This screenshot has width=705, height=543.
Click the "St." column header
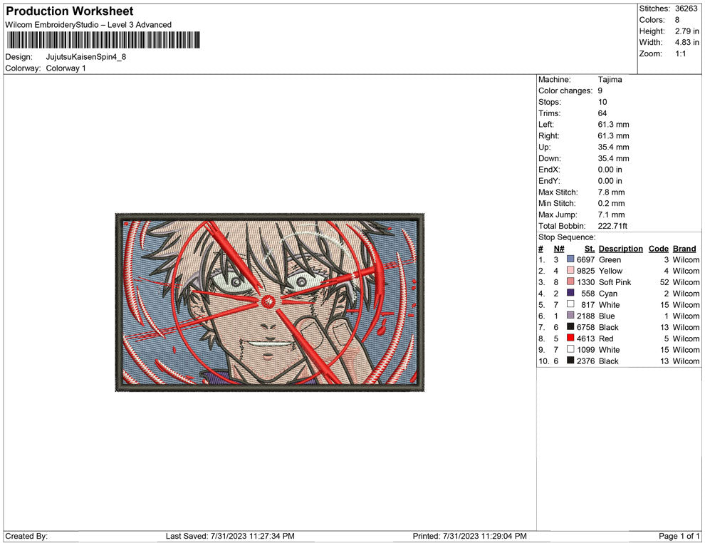[590, 248]
